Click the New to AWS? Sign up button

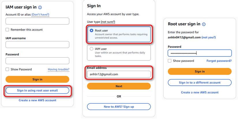click(119, 107)
